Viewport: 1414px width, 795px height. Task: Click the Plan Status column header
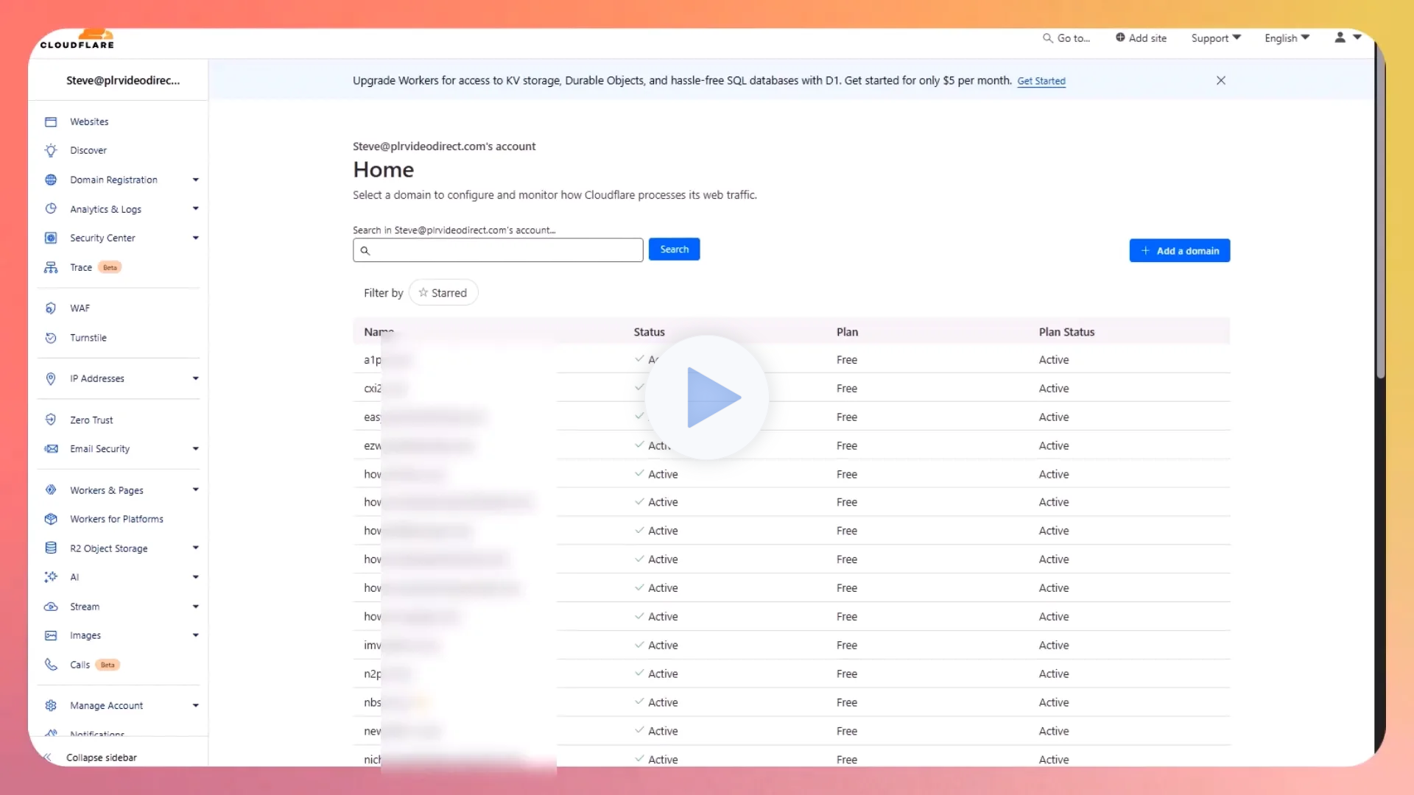pos(1066,332)
